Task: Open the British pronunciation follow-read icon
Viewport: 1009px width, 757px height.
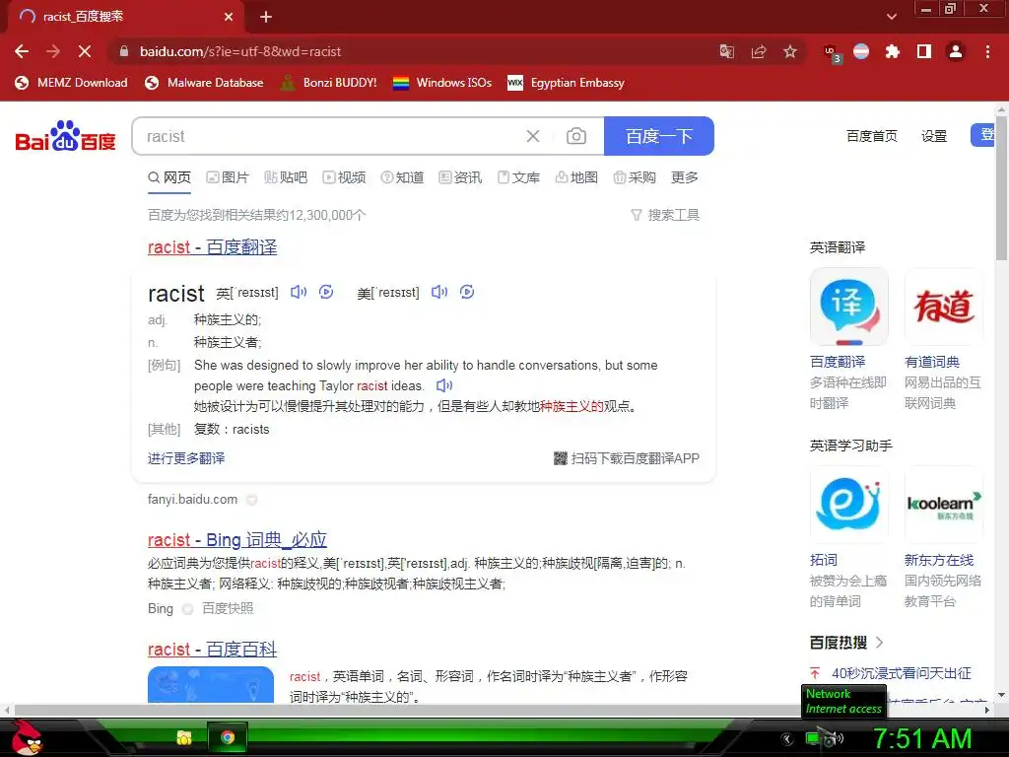Action: click(x=326, y=292)
